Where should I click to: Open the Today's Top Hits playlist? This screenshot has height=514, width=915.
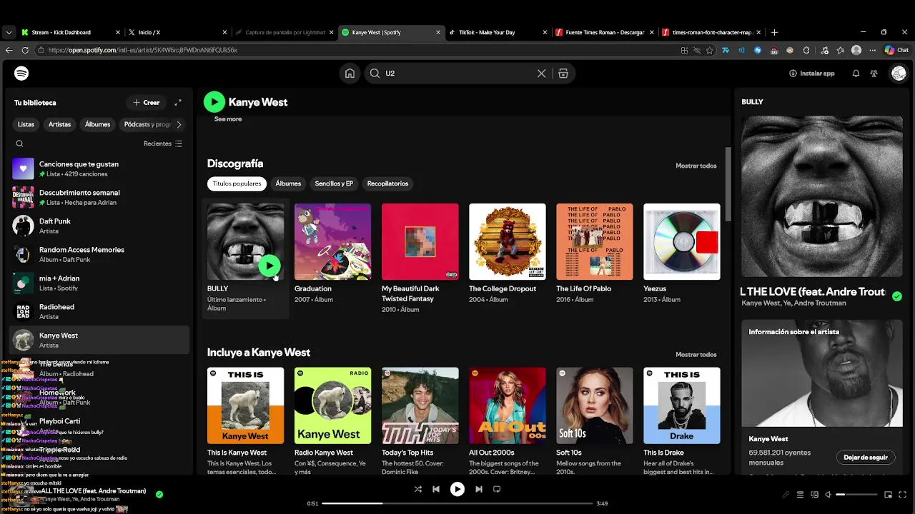pos(420,405)
